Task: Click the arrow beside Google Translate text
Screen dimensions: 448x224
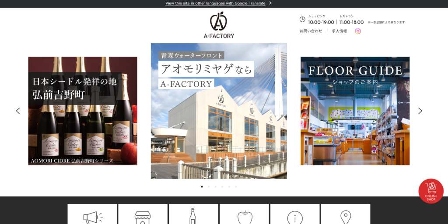Action: tap(270, 3)
